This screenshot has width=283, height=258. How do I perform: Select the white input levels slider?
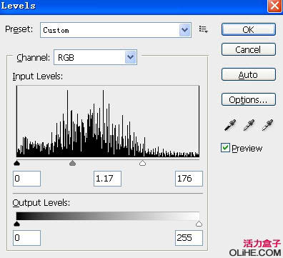pos(142,163)
